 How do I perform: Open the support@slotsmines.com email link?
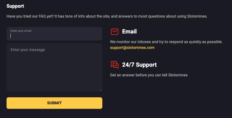click(x=132, y=47)
